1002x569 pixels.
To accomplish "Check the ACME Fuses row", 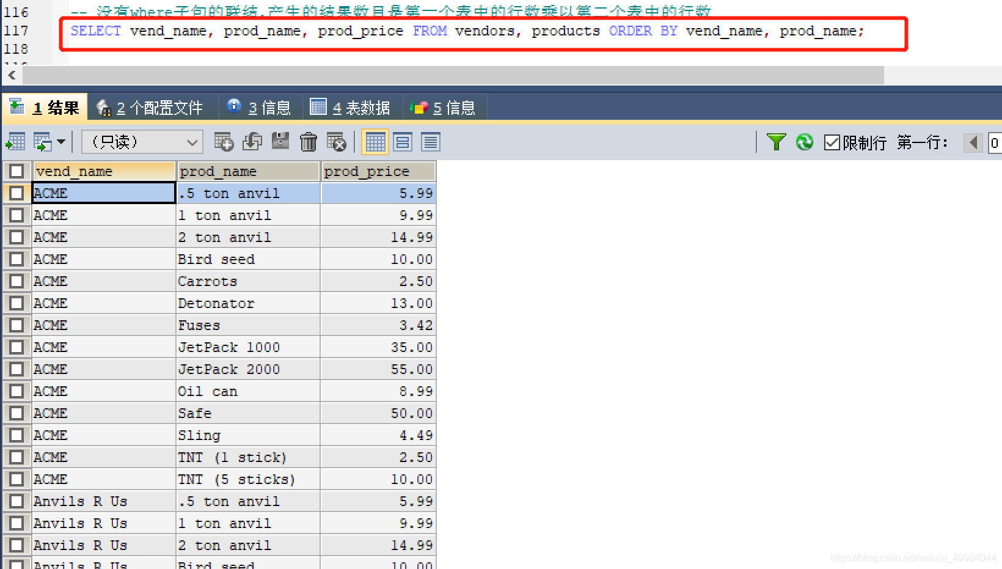I will tap(16, 325).
